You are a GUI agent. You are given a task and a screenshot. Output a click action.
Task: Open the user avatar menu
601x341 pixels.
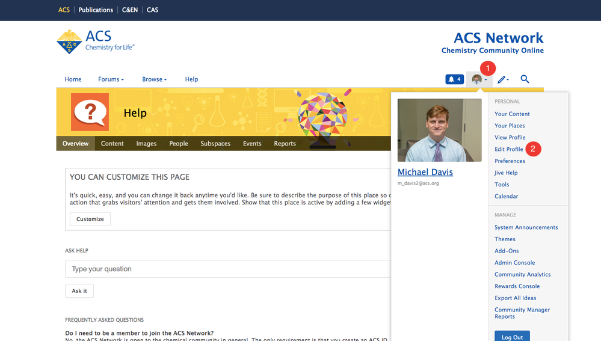pos(479,79)
